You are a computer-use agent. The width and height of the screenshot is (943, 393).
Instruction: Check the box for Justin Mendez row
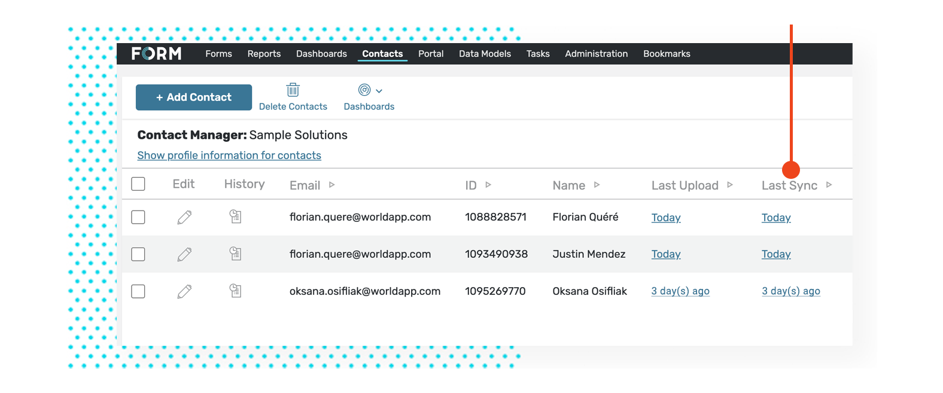(138, 254)
